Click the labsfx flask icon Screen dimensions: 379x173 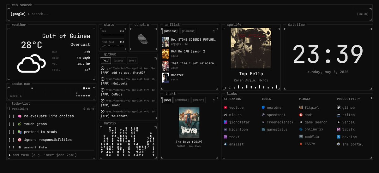339,130
